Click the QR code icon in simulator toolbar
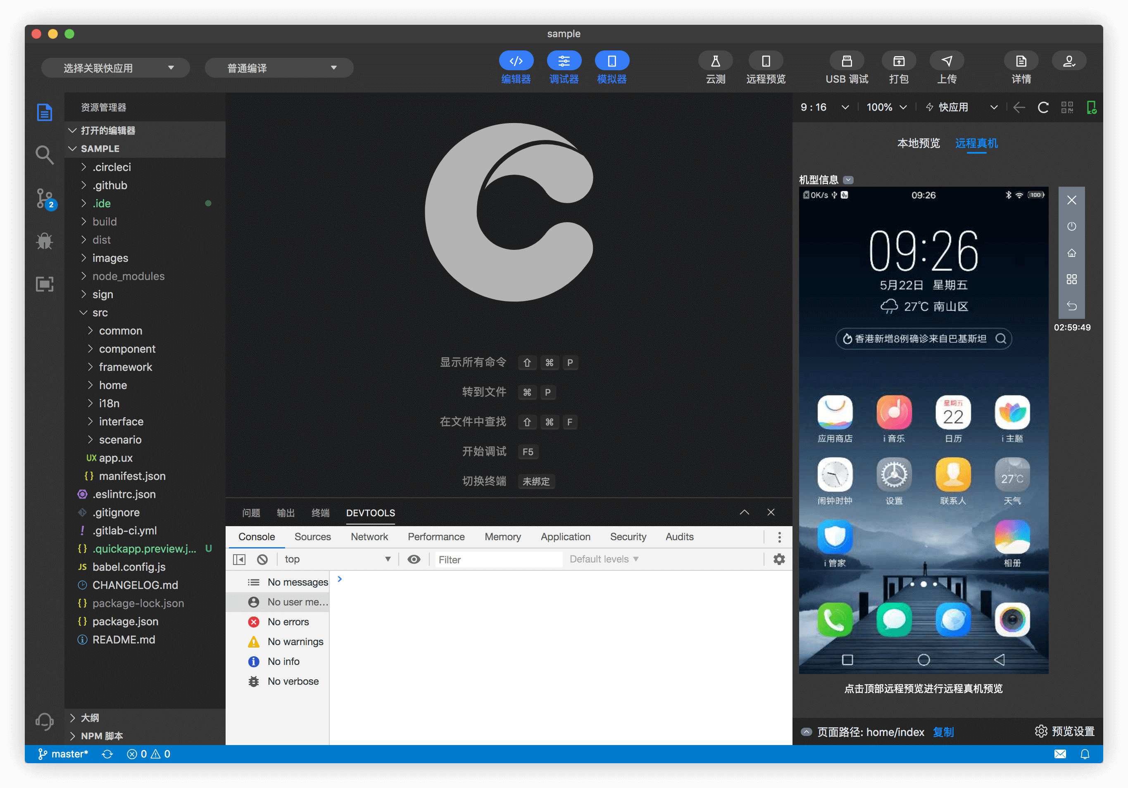The width and height of the screenshot is (1128, 788). (x=1067, y=107)
